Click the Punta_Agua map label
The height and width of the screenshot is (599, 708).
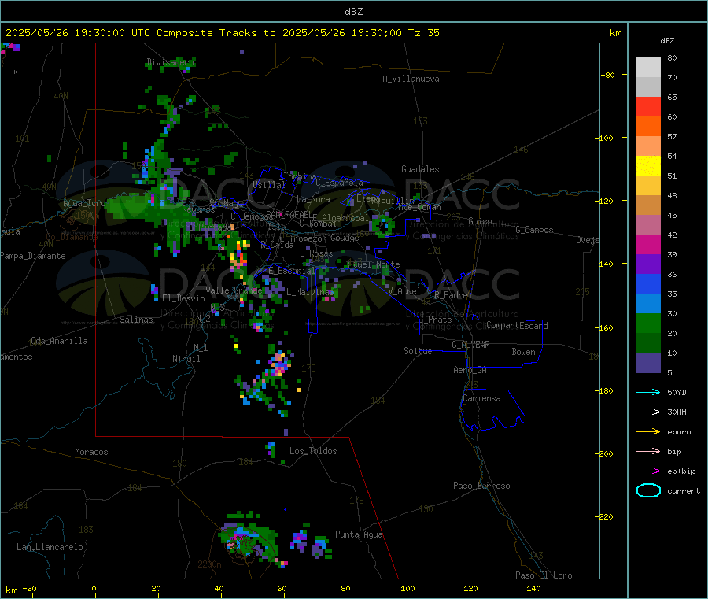(359, 534)
